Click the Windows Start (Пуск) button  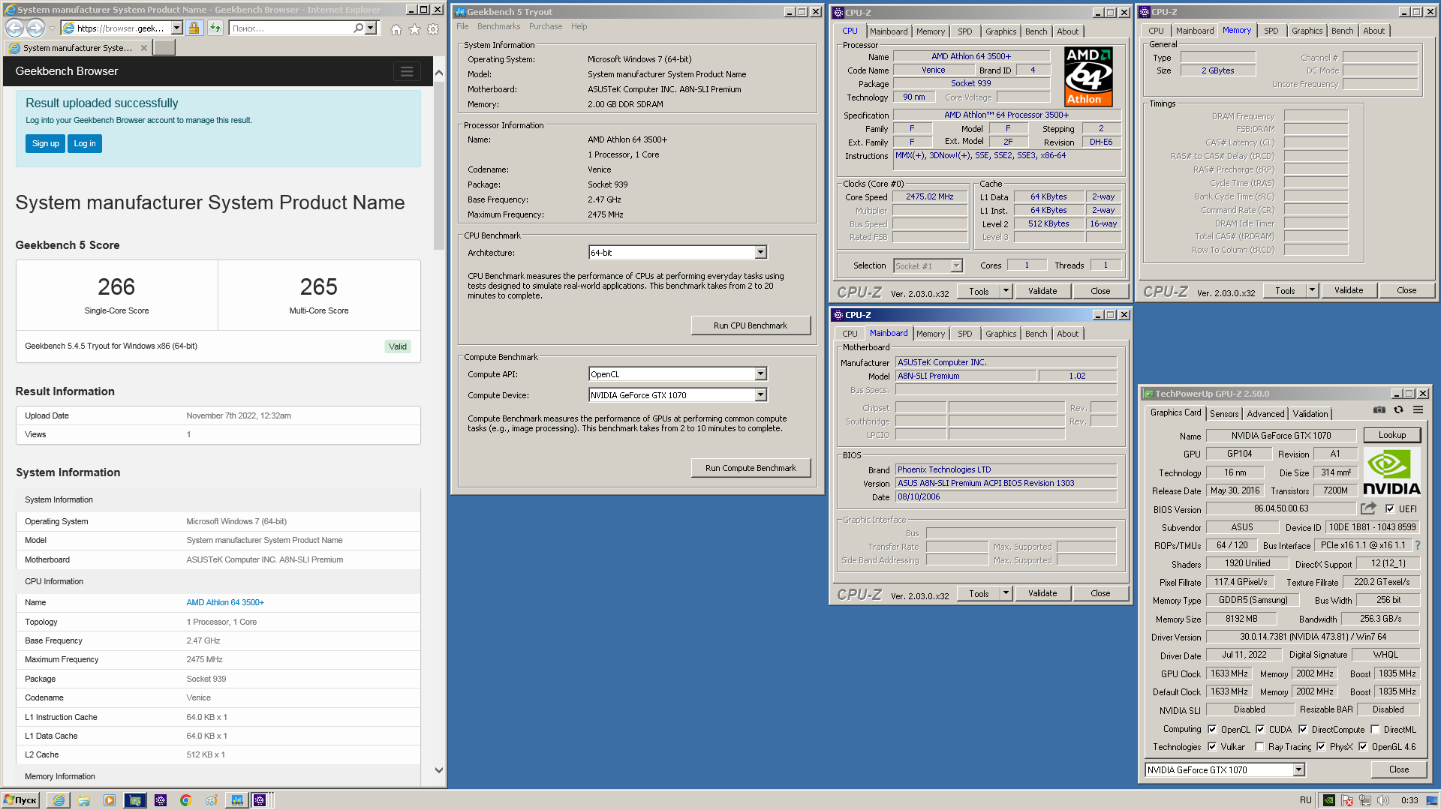(20, 800)
